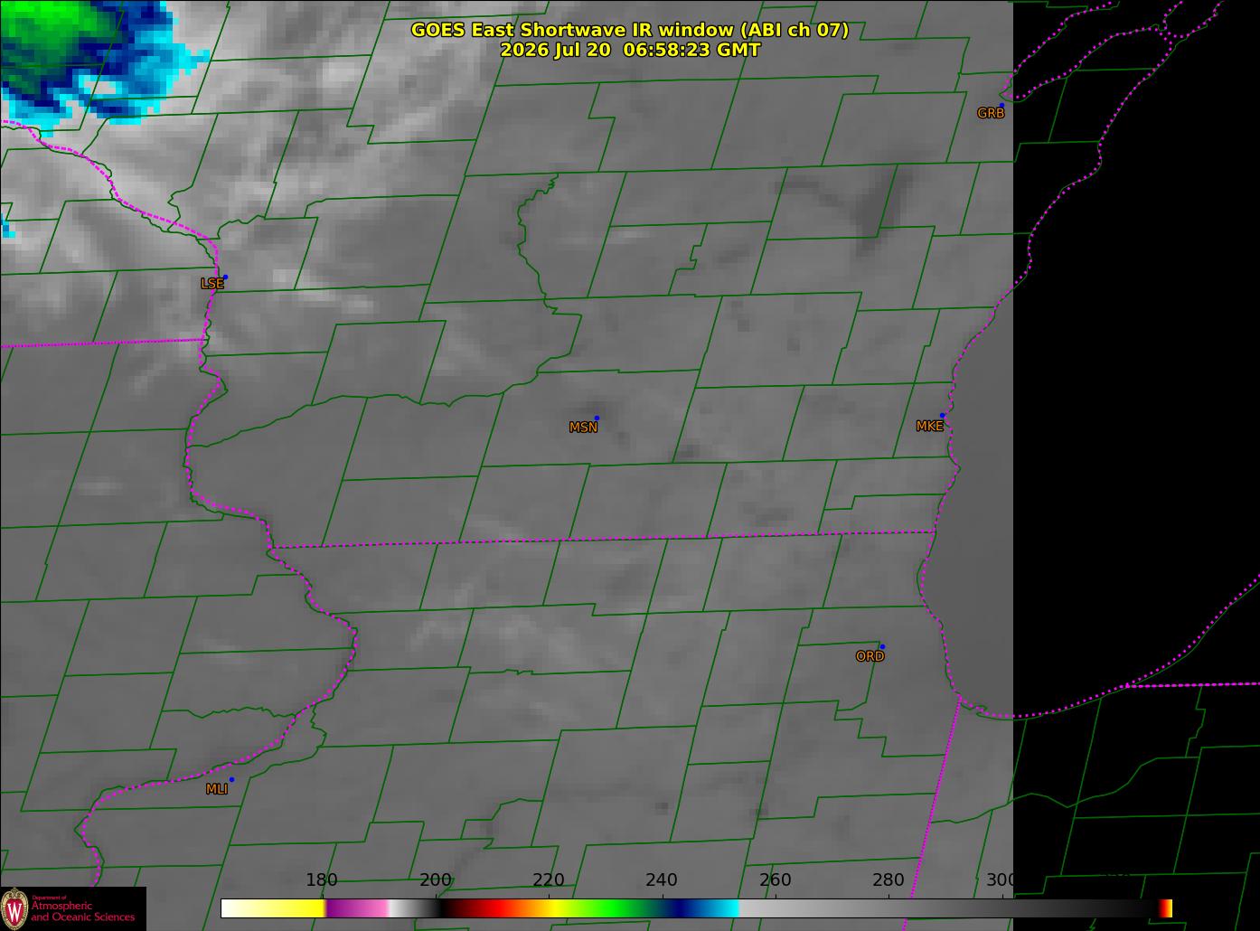Image resolution: width=1260 pixels, height=931 pixels.
Task: Click the green segment of the color bar
Action: (615, 907)
